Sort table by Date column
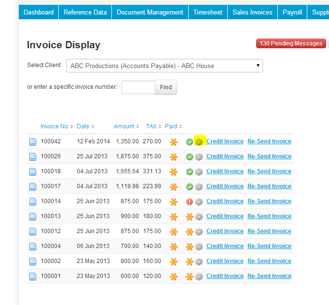This screenshot has height=305, width=329. 85,126
